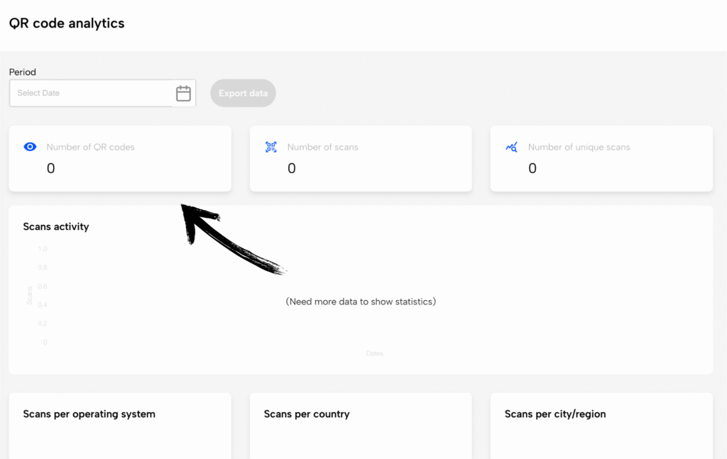The image size is (727, 459).
Task: Select the Scans per operating system header
Action: (x=88, y=414)
